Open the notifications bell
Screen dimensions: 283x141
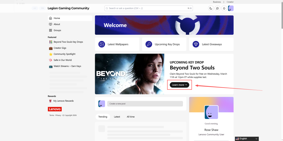coord(224,8)
